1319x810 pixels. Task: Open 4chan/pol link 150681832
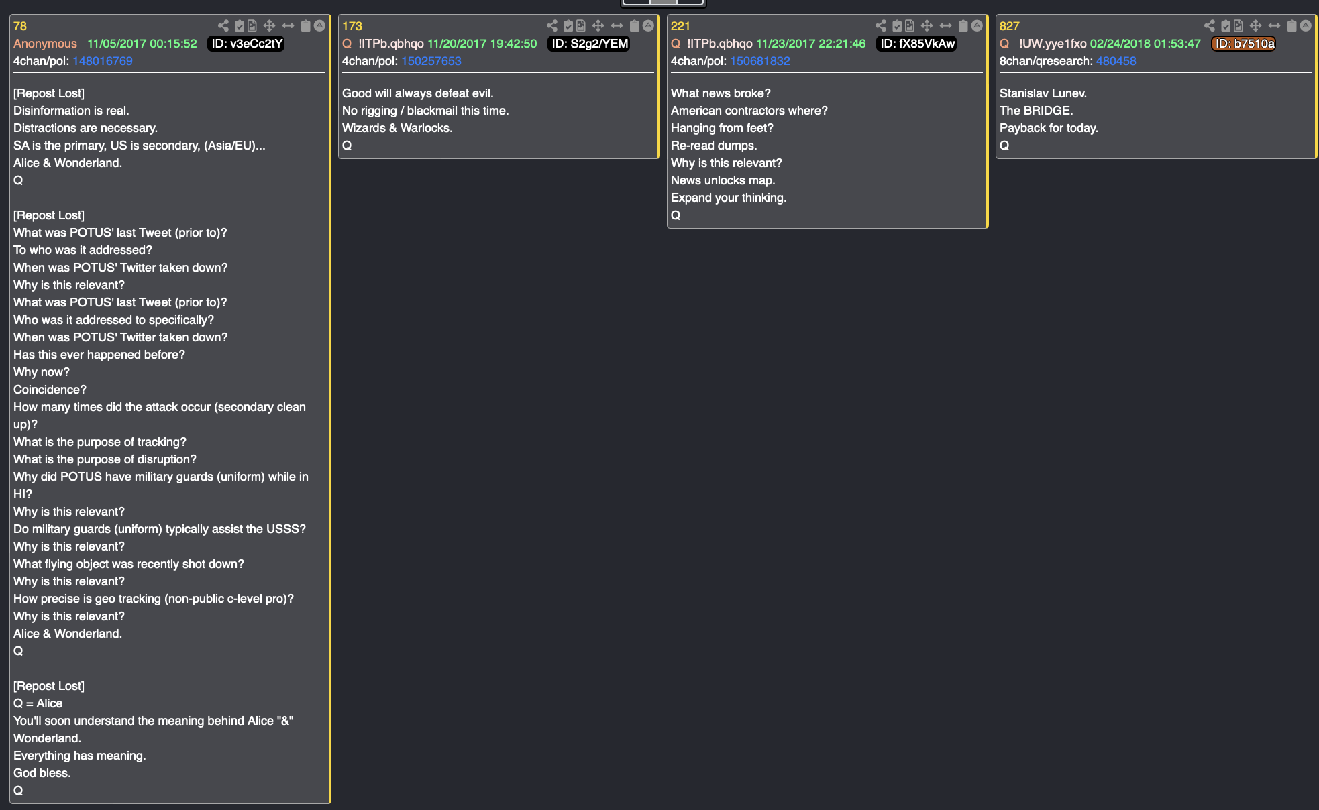tap(760, 61)
